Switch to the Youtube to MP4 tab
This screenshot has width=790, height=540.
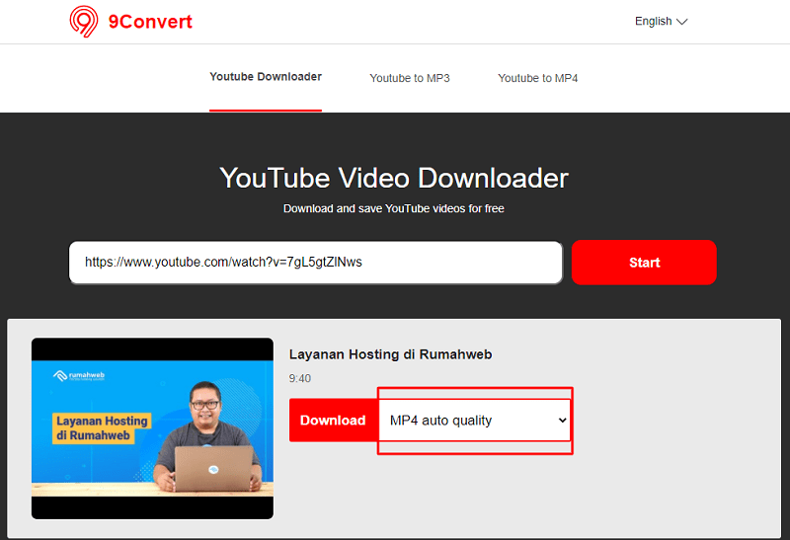pyautogui.click(x=537, y=78)
